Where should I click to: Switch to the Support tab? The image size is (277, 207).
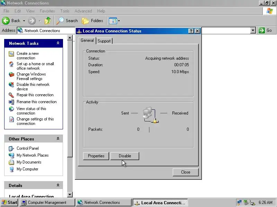point(104,41)
